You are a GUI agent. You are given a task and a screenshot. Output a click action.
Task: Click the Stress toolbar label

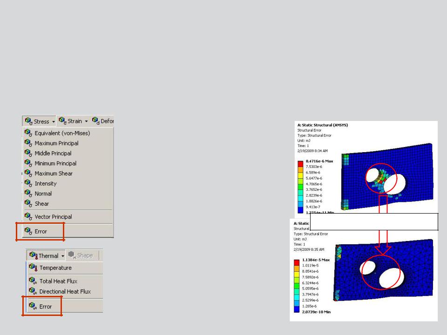pos(41,121)
